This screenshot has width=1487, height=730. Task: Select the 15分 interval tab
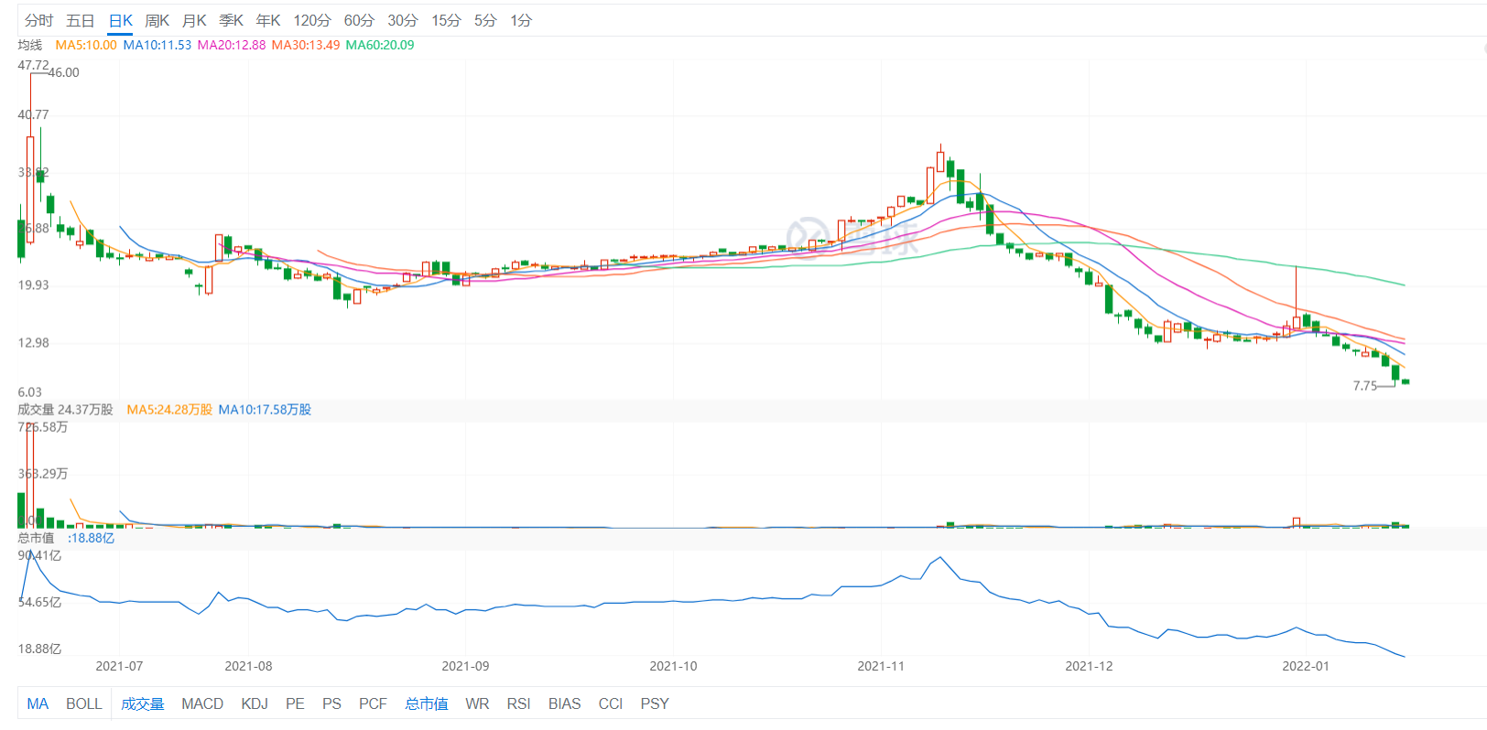446,20
